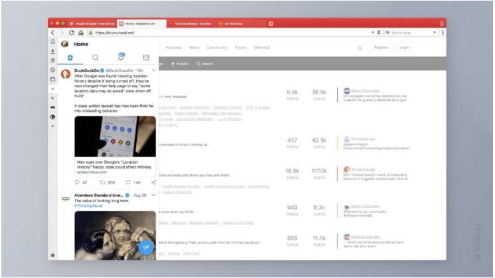495x278 pixels.
Task: Click in the Search Bing field
Action: [412, 33]
